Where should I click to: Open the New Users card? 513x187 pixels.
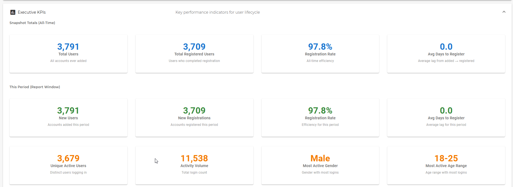68,118
